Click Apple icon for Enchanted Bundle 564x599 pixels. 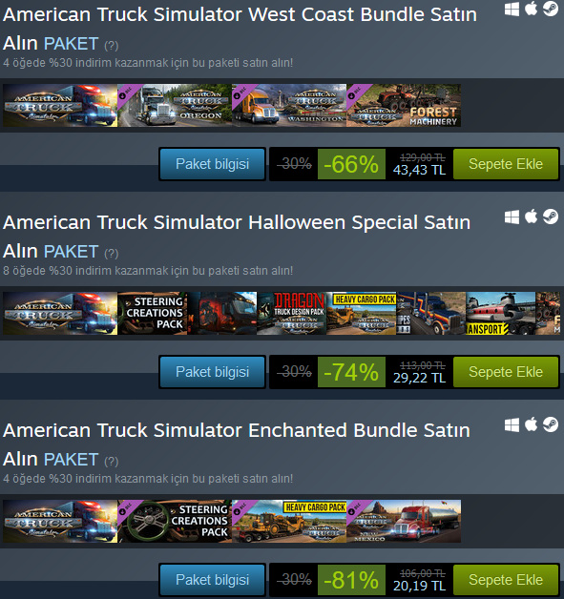pyautogui.click(x=531, y=424)
